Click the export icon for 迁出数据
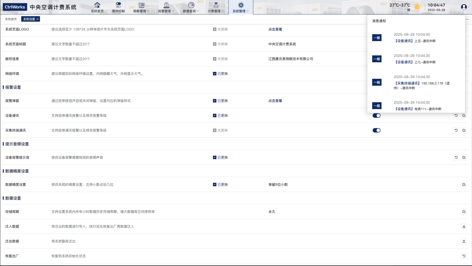Screen dimensions: 472x266 click(464, 241)
